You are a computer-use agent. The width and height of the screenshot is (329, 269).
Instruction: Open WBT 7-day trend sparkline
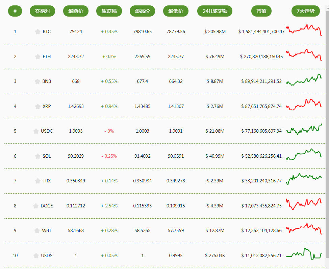[x=304, y=229]
